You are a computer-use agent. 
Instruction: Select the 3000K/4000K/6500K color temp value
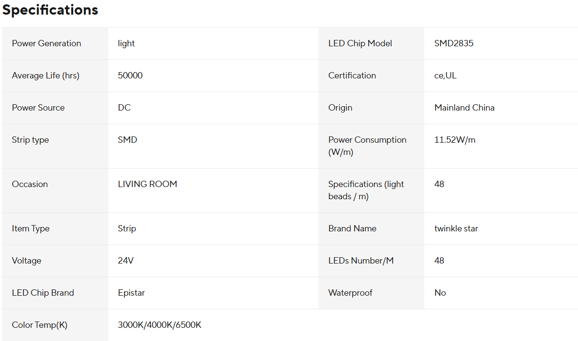click(x=159, y=325)
